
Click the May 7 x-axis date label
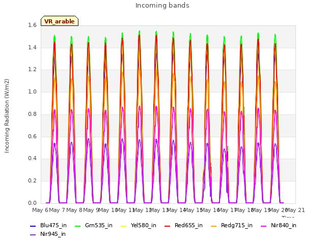click(x=57, y=210)
